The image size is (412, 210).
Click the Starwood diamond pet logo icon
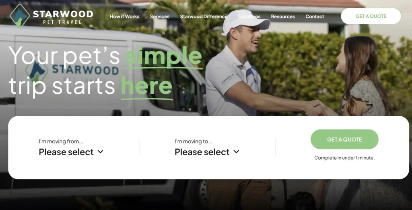click(20, 16)
